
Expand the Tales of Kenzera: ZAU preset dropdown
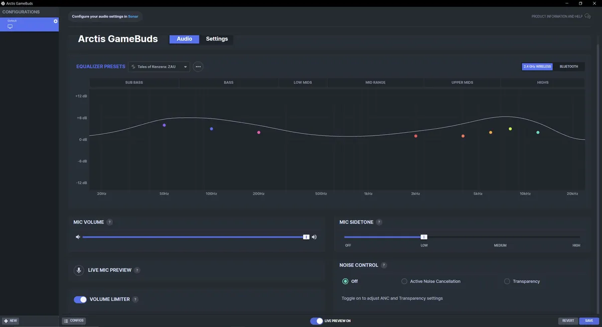pos(159,67)
